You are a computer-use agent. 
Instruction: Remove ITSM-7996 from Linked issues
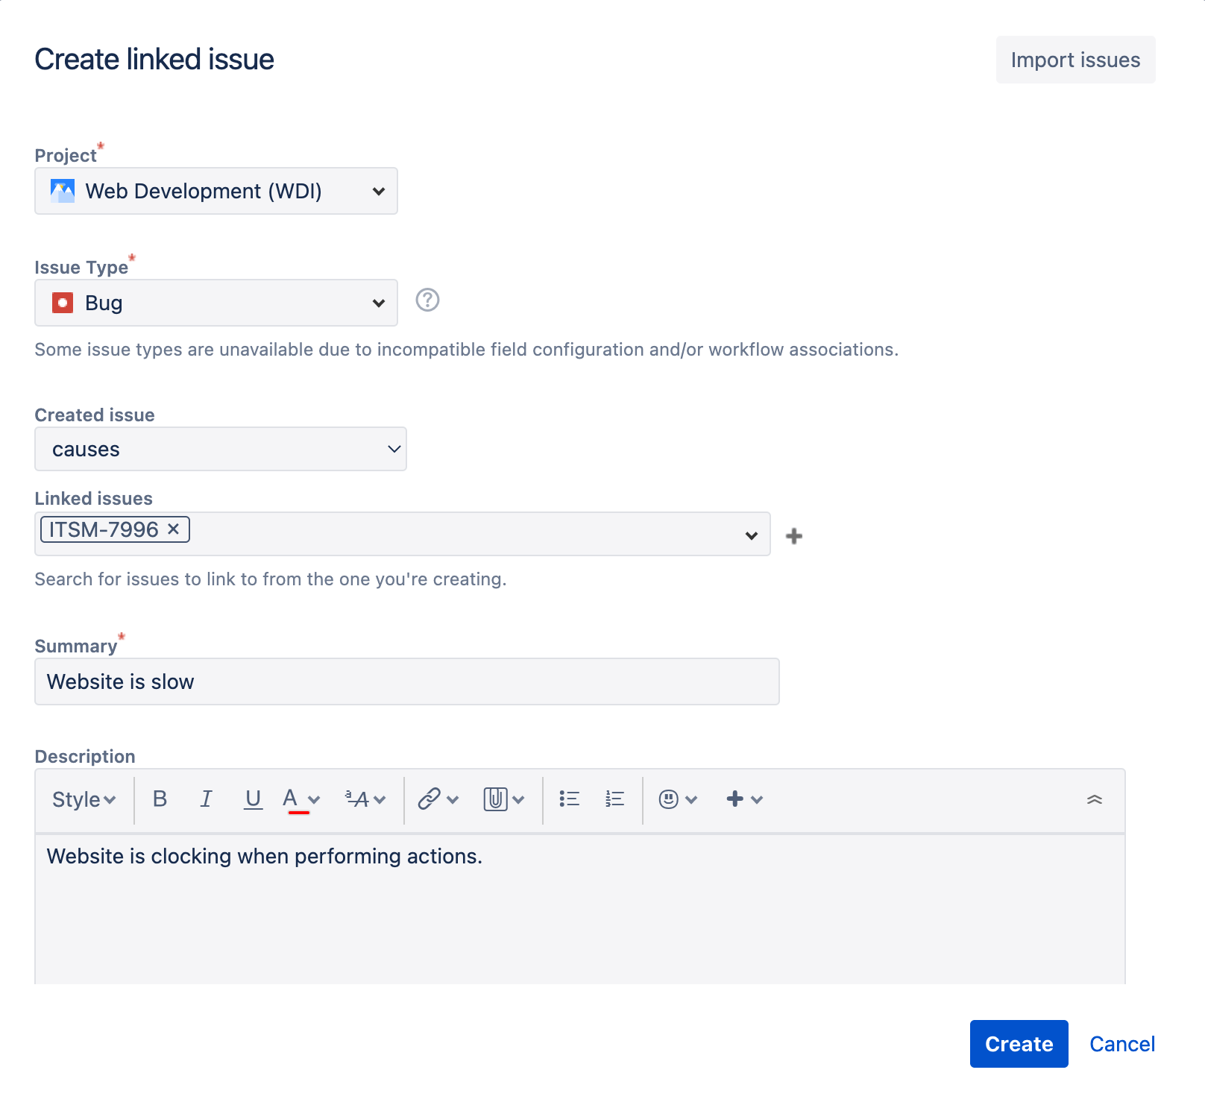[x=174, y=529]
